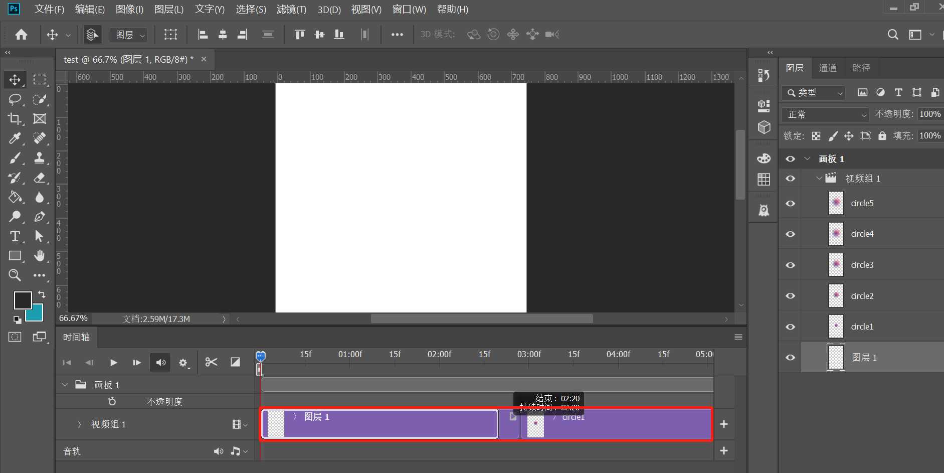Image resolution: width=944 pixels, height=473 pixels.
Task: Switch to the 通道 tab
Action: click(x=828, y=68)
